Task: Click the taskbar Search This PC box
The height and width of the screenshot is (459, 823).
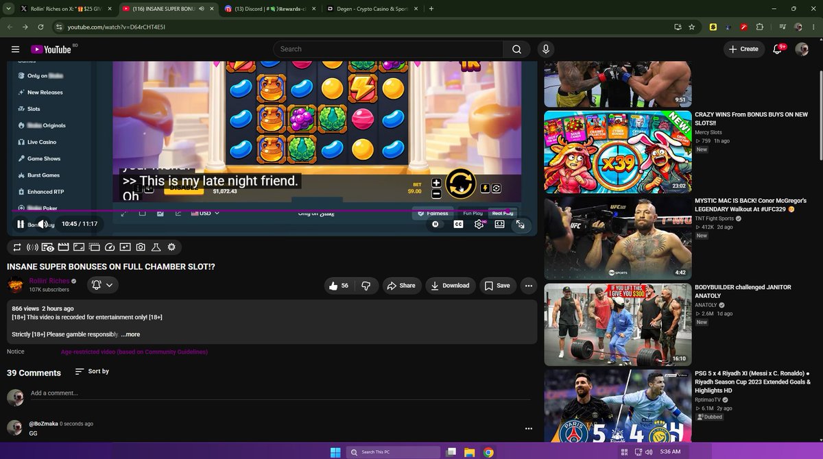Action: pos(393,452)
